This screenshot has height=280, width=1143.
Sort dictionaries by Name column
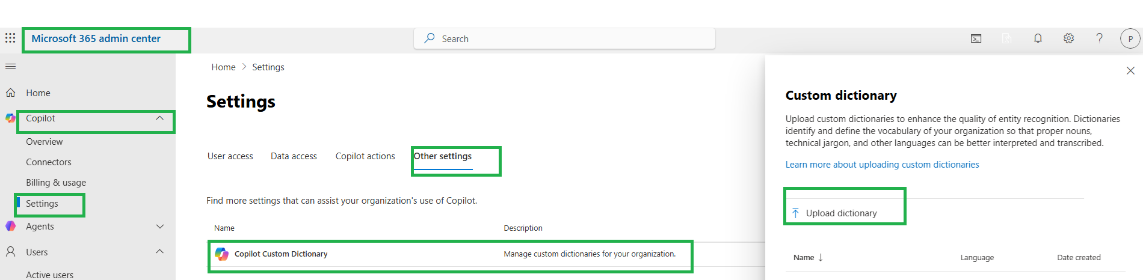point(803,258)
